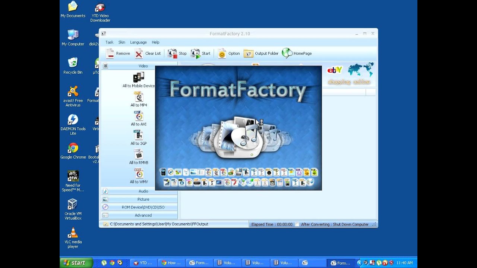The height and width of the screenshot is (268, 477).
Task: Switch to YTD taskbar window
Action: (x=143, y=263)
